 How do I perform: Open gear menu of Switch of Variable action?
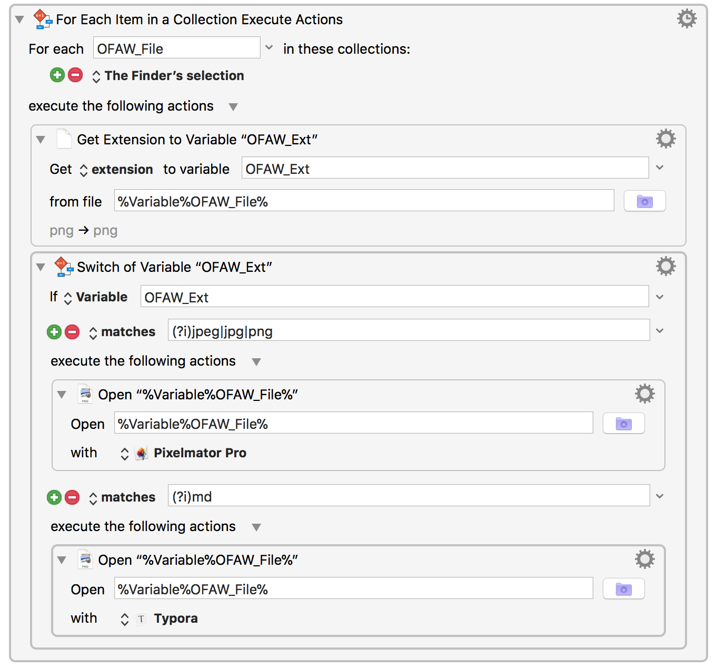665,267
